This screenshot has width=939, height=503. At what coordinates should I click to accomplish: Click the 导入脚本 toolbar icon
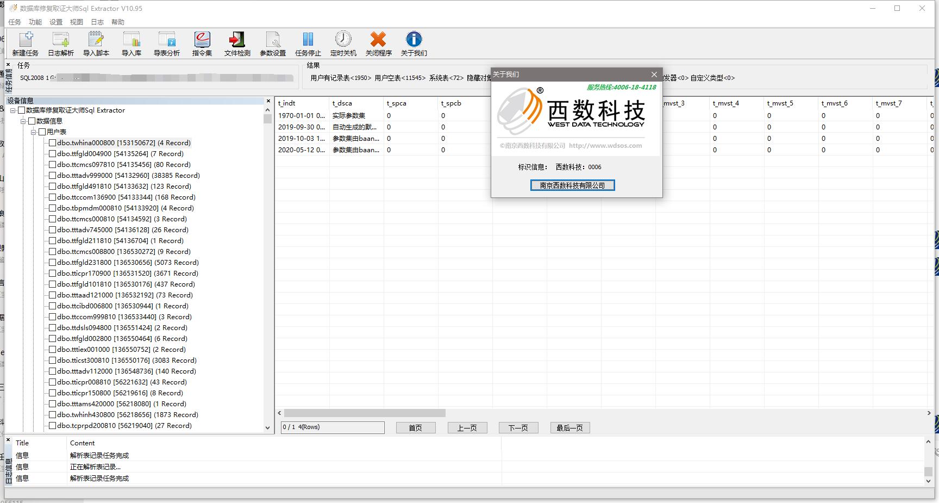[96, 44]
